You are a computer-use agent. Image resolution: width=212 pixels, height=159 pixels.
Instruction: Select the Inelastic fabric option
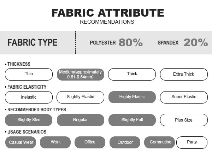pyautogui.click(x=29, y=97)
